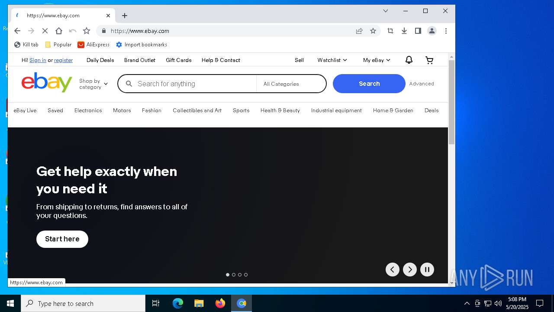
Task: Open the eBay shopping cart
Action: (x=429, y=60)
